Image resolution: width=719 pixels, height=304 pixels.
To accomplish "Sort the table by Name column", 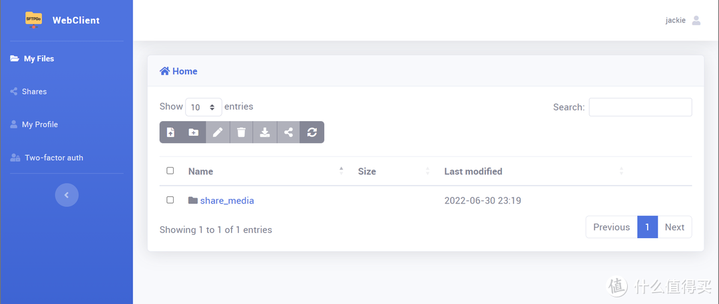I will click(x=200, y=172).
